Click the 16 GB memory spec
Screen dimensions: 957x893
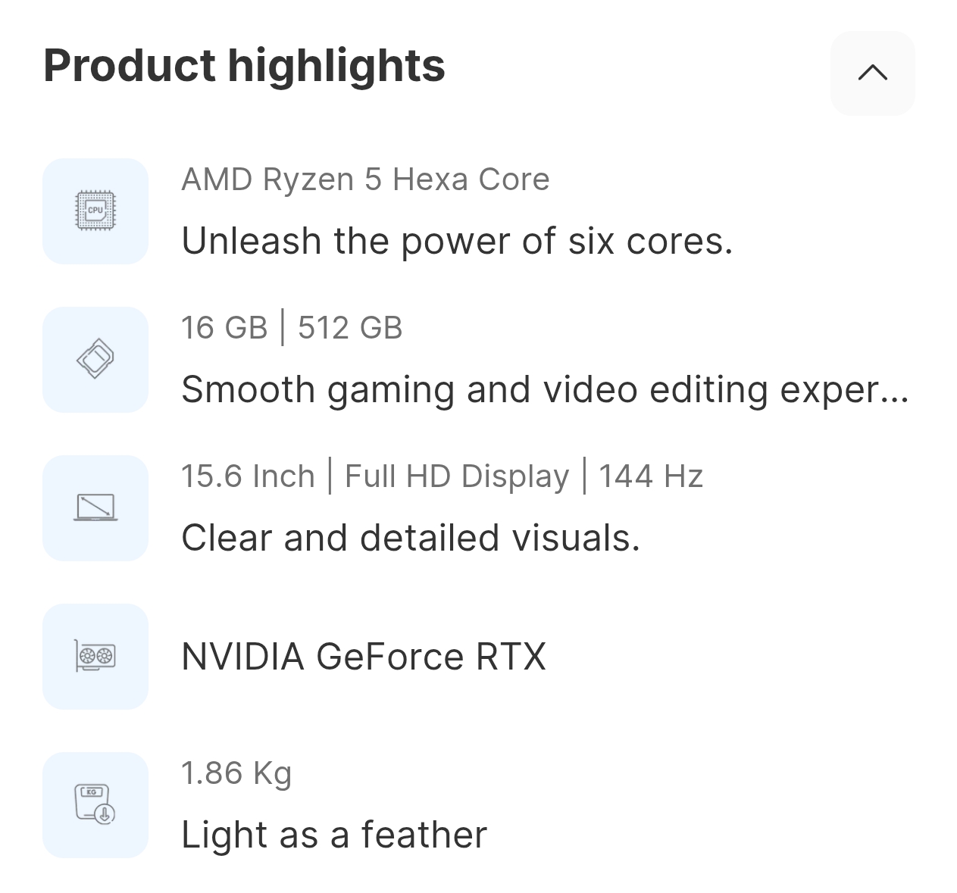[x=224, y=328]
